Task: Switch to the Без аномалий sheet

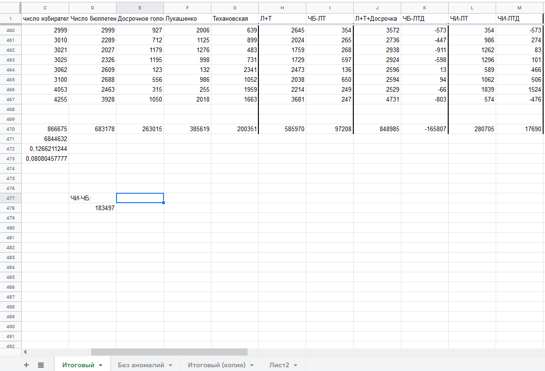Action: click(141, 365)
